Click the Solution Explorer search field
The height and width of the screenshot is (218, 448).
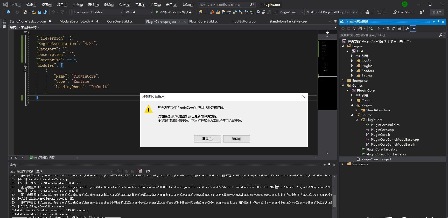click(392, 35)
